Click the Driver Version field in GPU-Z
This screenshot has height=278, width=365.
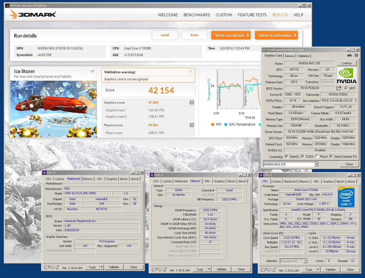pyautogui.click(x=320, y=132)
